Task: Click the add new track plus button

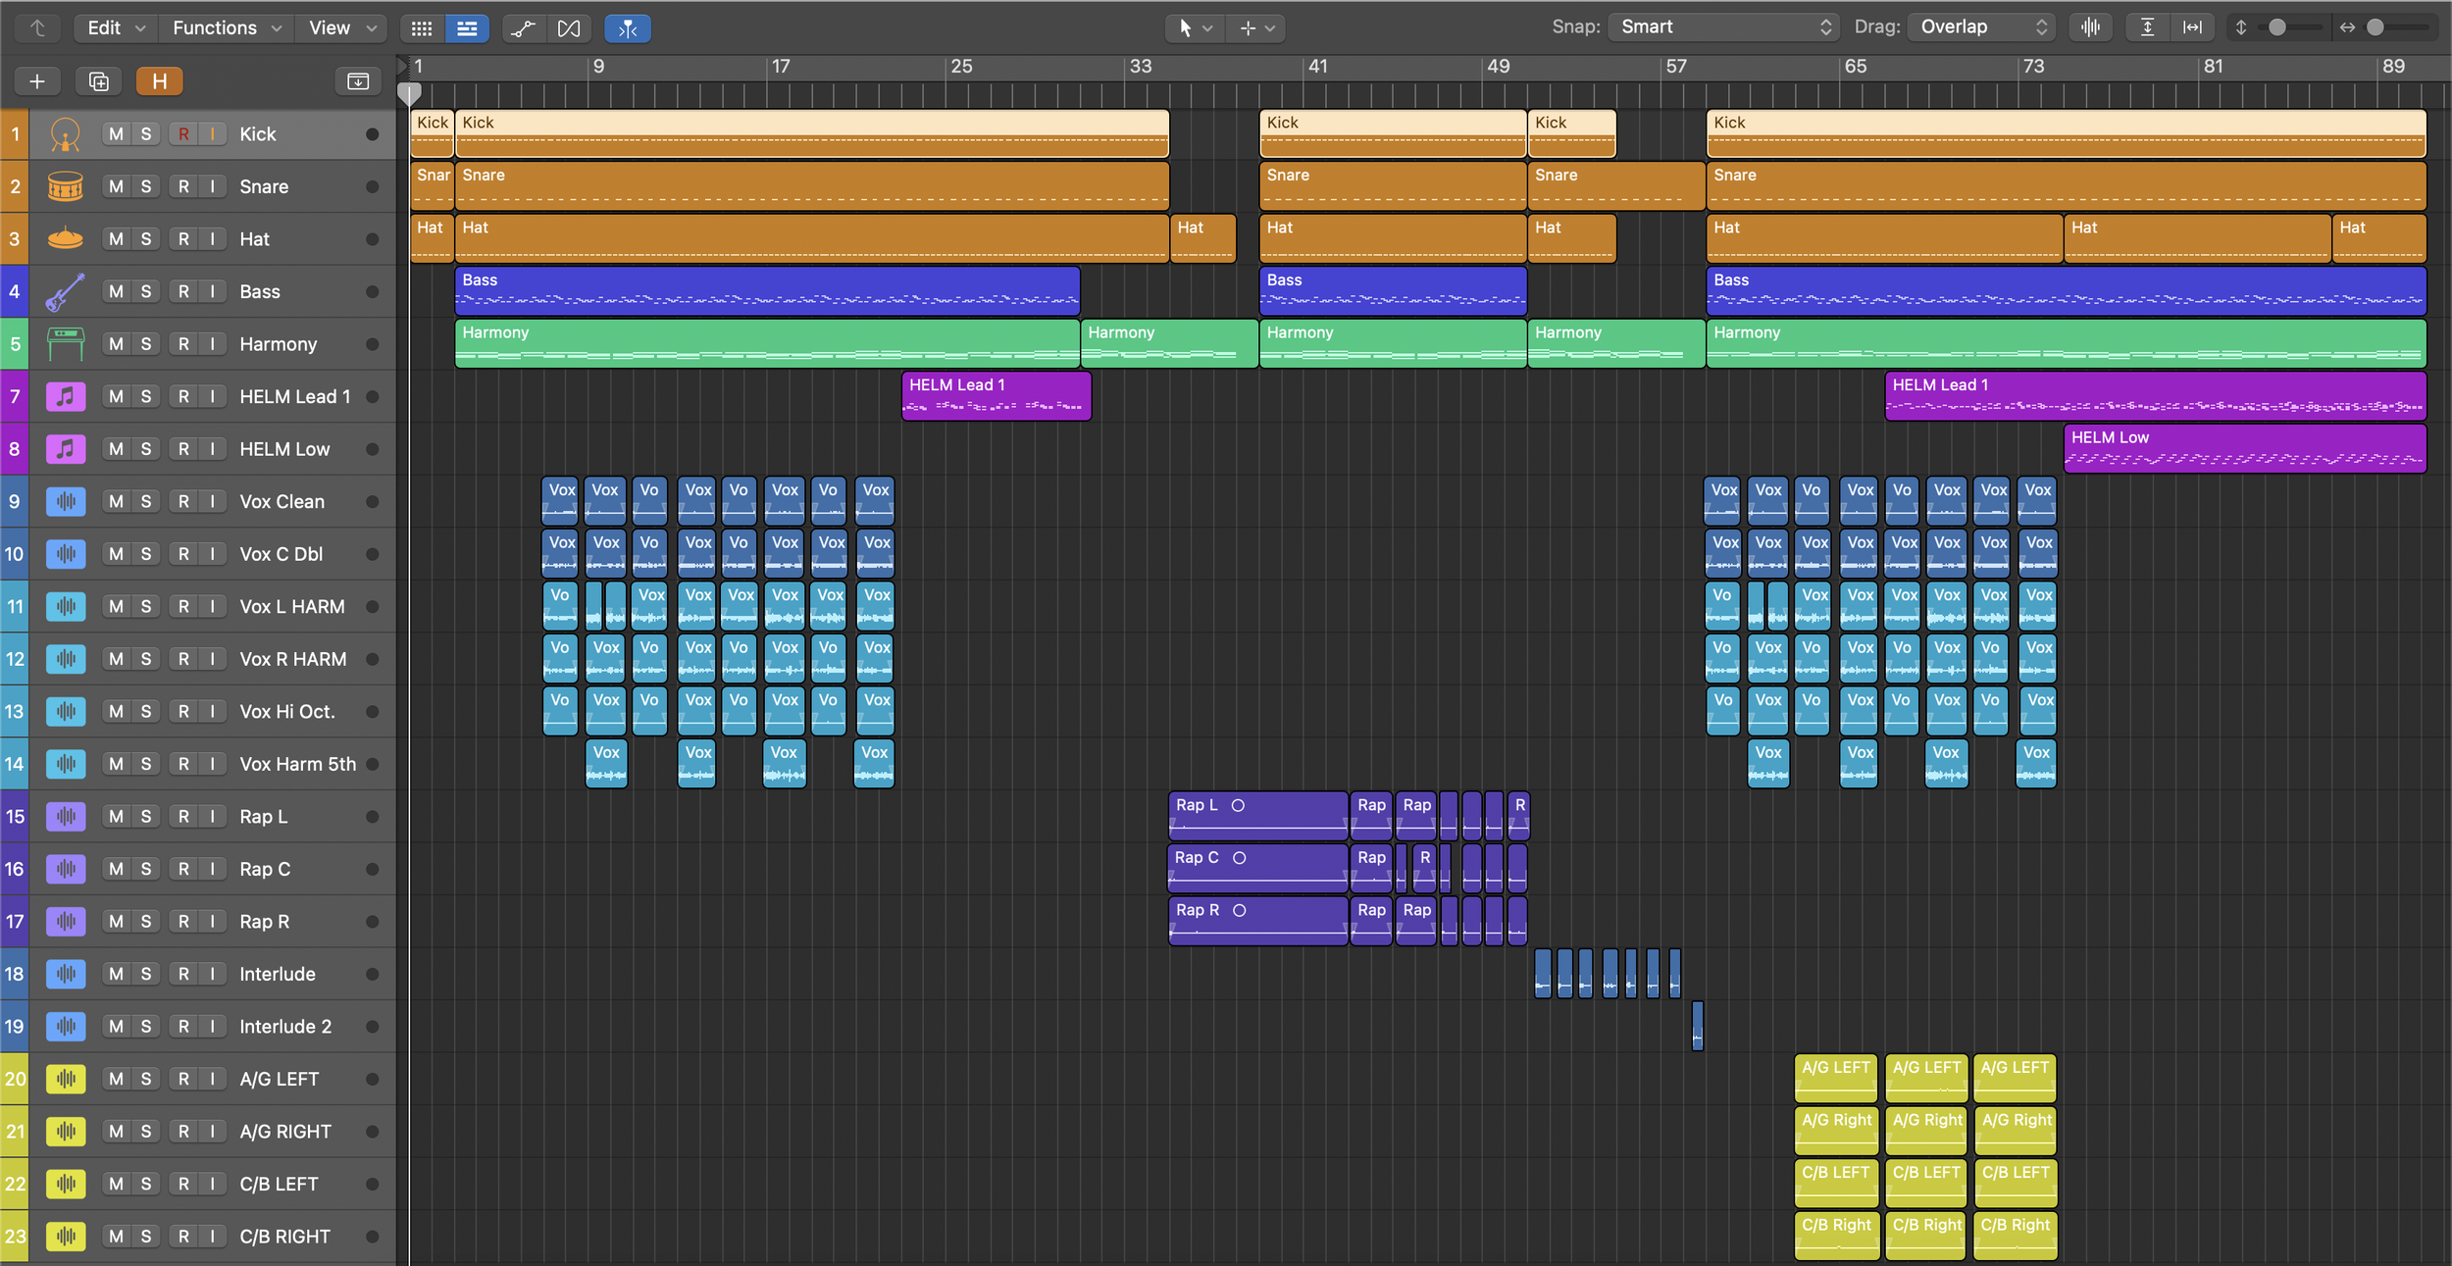Action: [x=37, y=81]
